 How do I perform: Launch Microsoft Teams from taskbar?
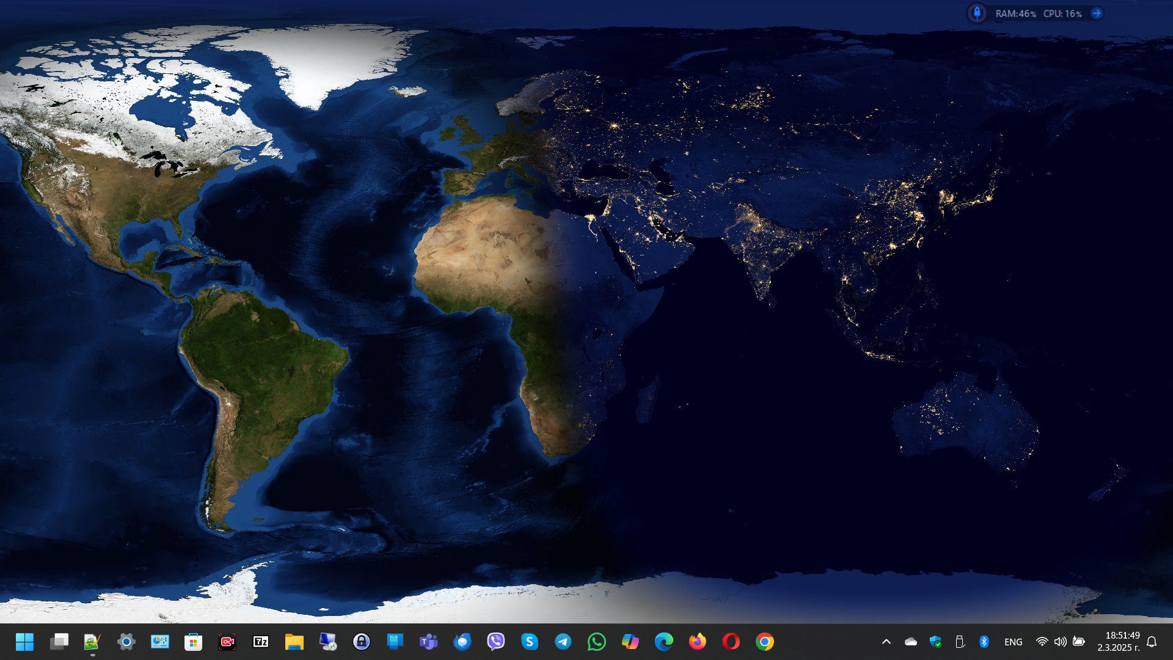(429, 642)
